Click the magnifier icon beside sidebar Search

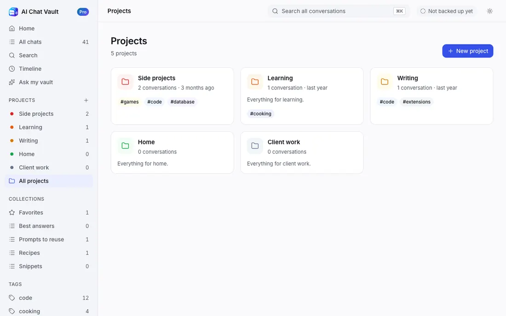[12, 56]
